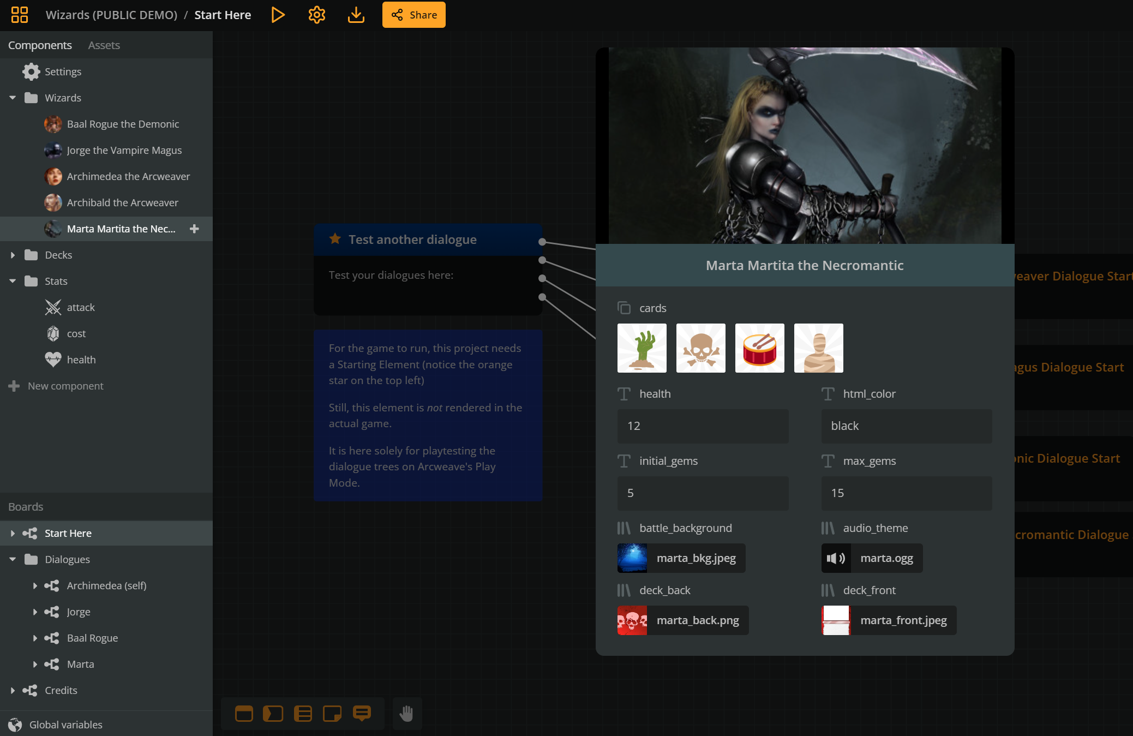Open Global variables via the globe icon
This screenshot has width=1133, height=736.
coord(15,725)
